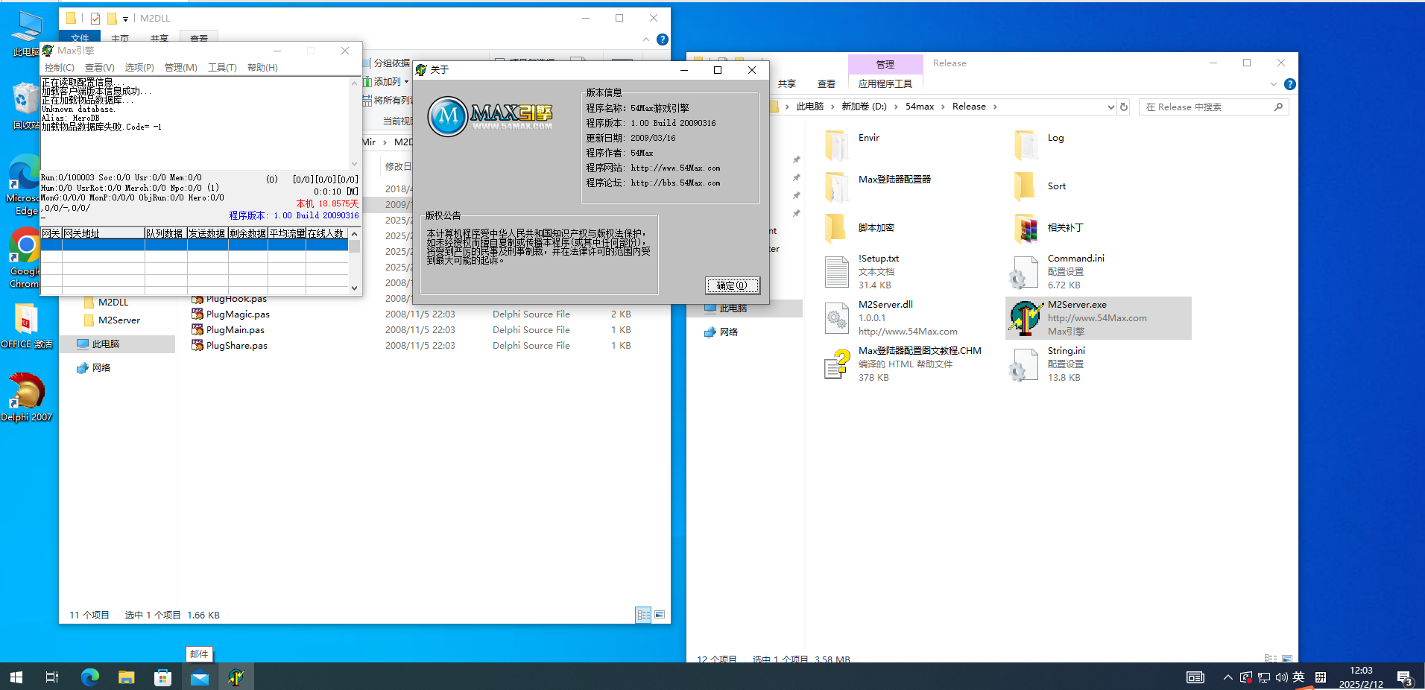The width and height of the screenshot is (1425, 690).
Task: Open the 应用程序工具 tab in Release window
Action: 885,84
